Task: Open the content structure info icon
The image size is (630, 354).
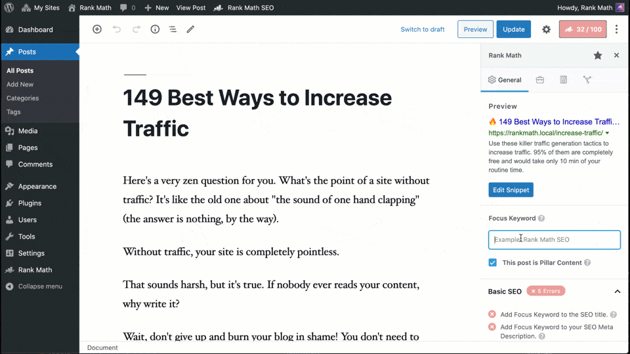Action: tap(155, 29)
